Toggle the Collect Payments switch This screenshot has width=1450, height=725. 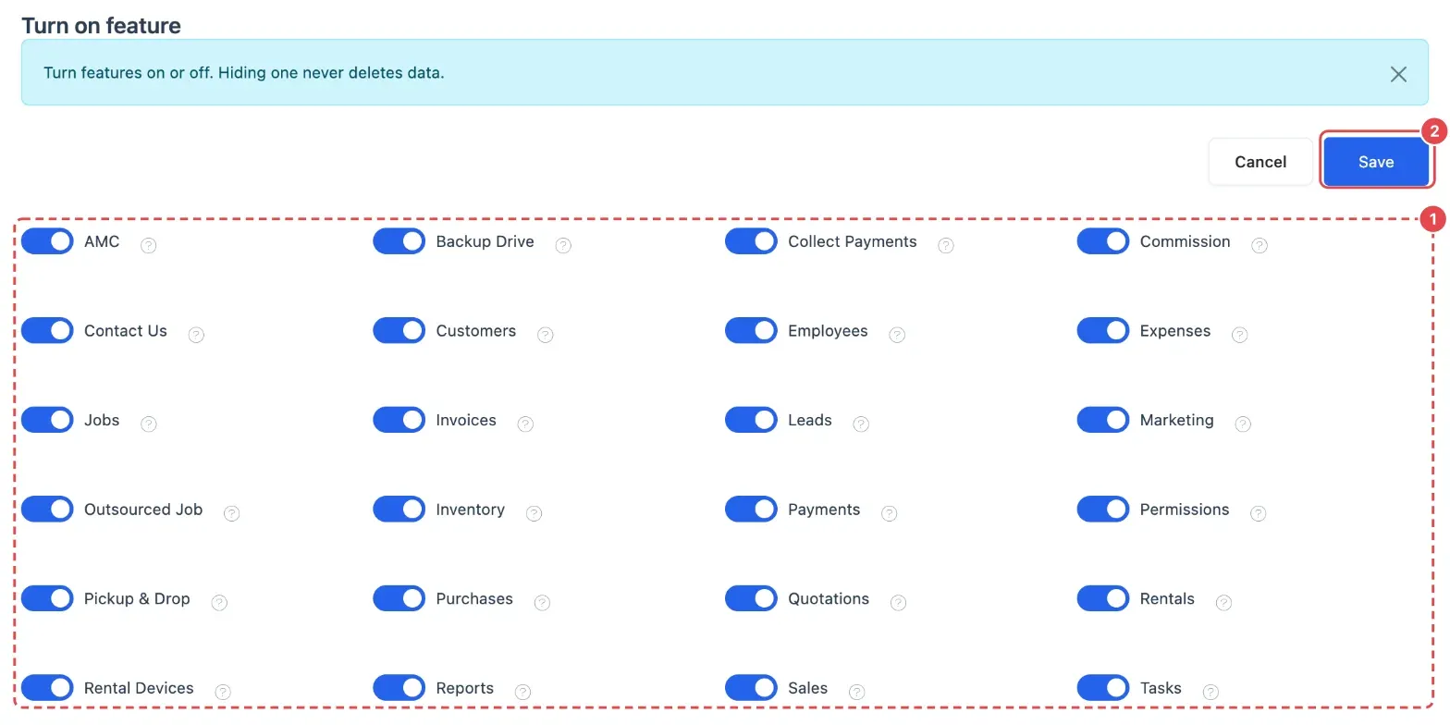[751, 241]
